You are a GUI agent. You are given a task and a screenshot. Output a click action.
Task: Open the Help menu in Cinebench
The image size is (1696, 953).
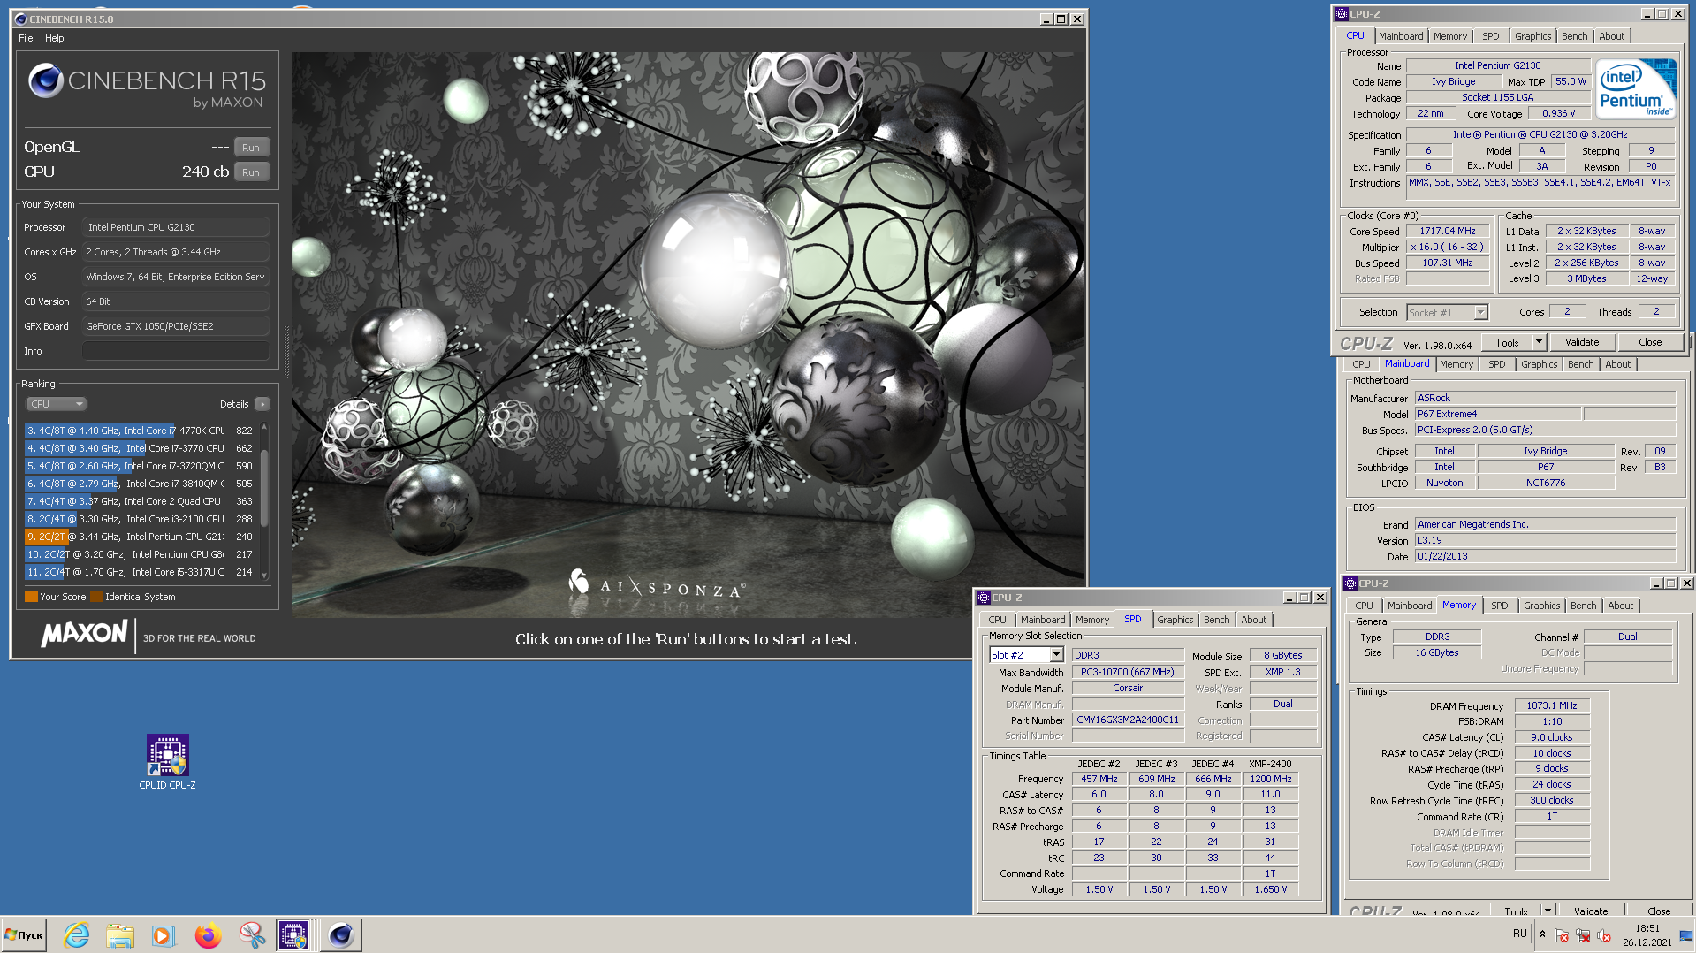[55, 38]
